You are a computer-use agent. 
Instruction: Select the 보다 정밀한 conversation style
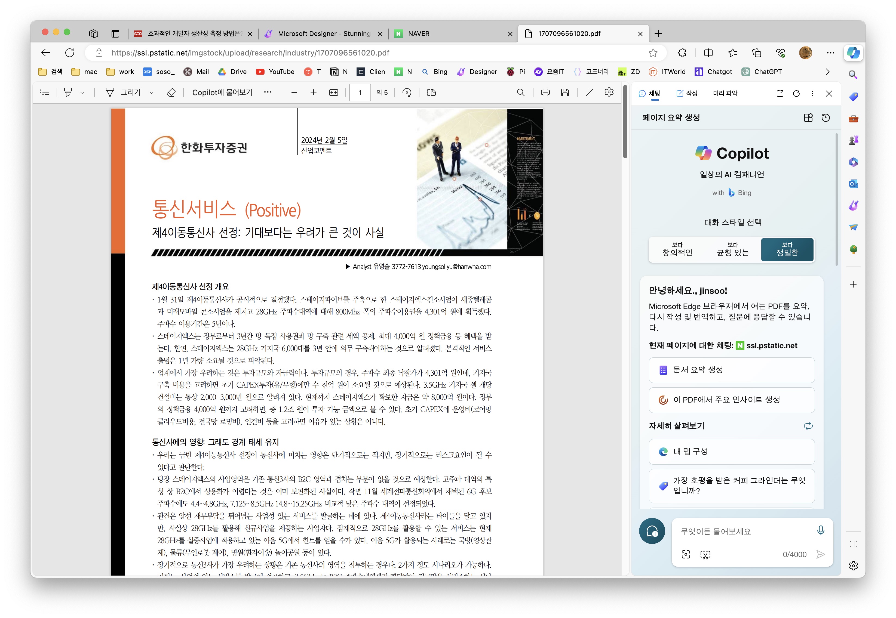(x=787, y=250)
